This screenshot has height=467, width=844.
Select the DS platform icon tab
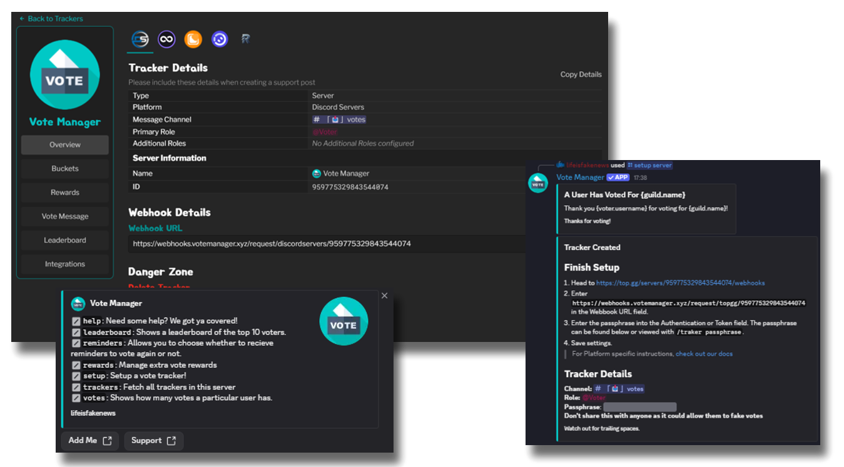pos(140,40)
